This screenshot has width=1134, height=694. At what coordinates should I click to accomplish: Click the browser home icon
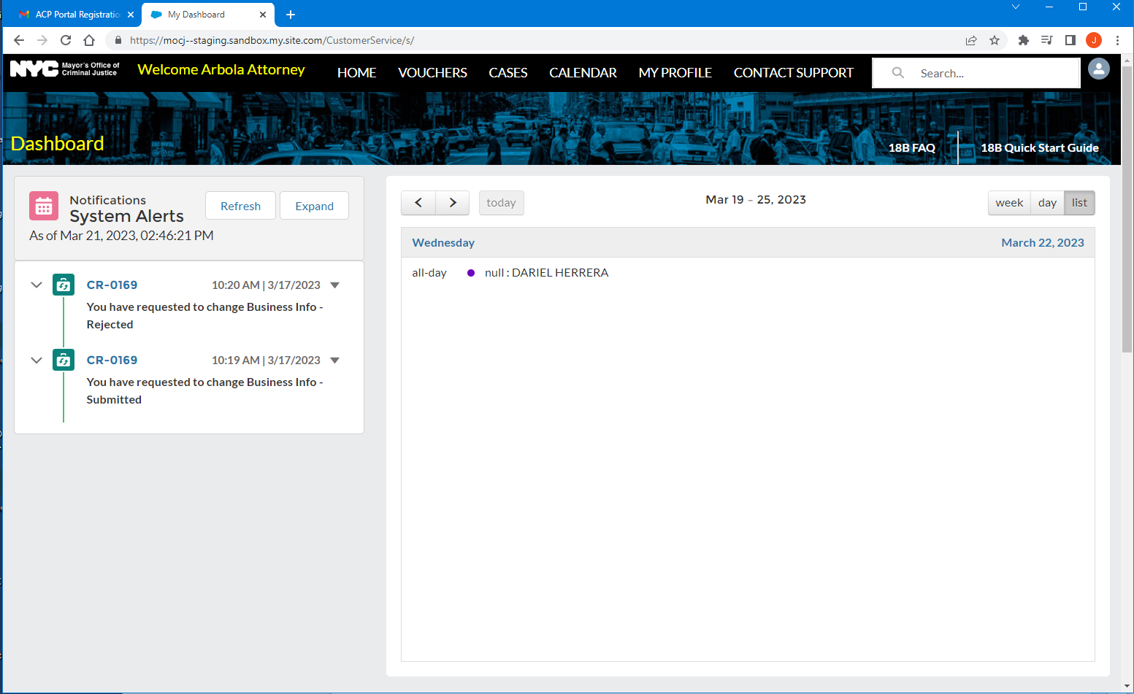click(89, 40)
